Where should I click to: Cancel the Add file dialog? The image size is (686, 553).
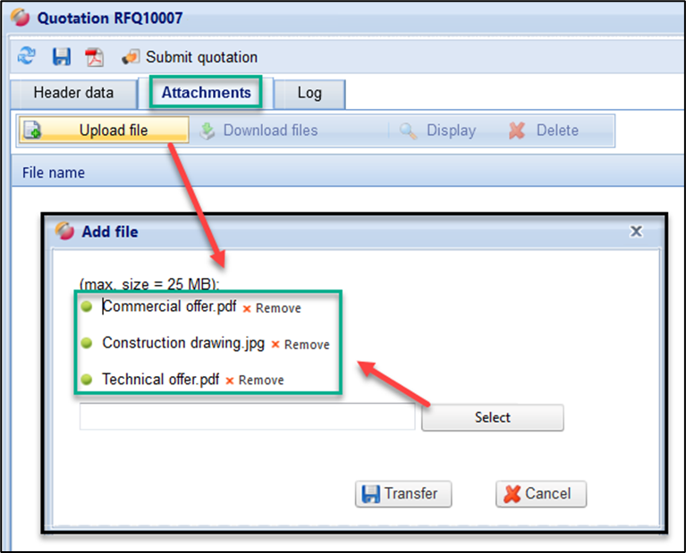pos(541,493)
